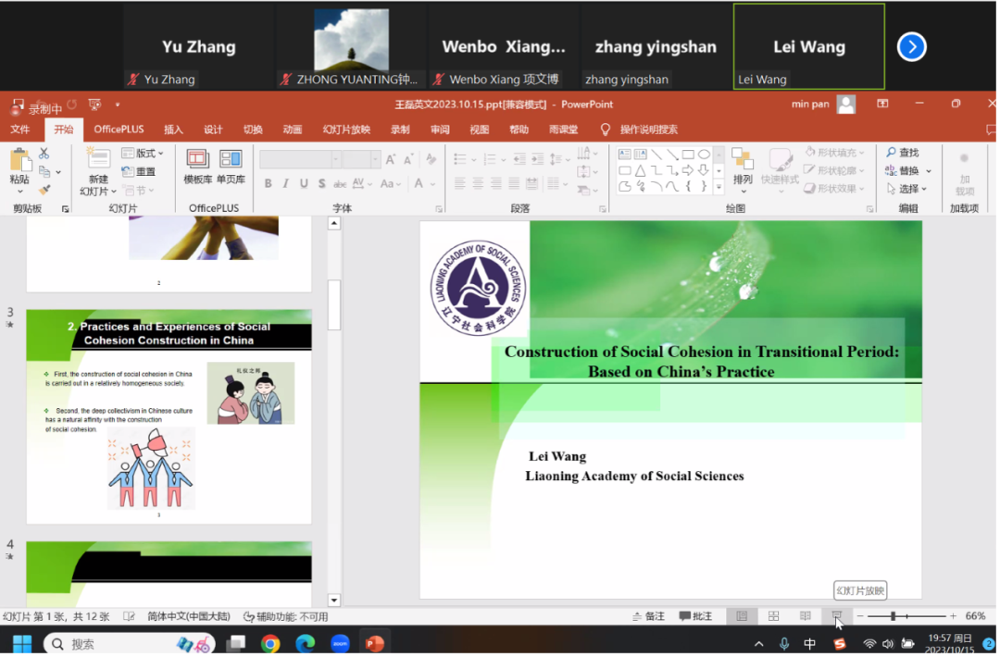This screenshot has height=657, width=1000.
Task: Switch to Slide Sorter view icon
Action: coord(773,616)
